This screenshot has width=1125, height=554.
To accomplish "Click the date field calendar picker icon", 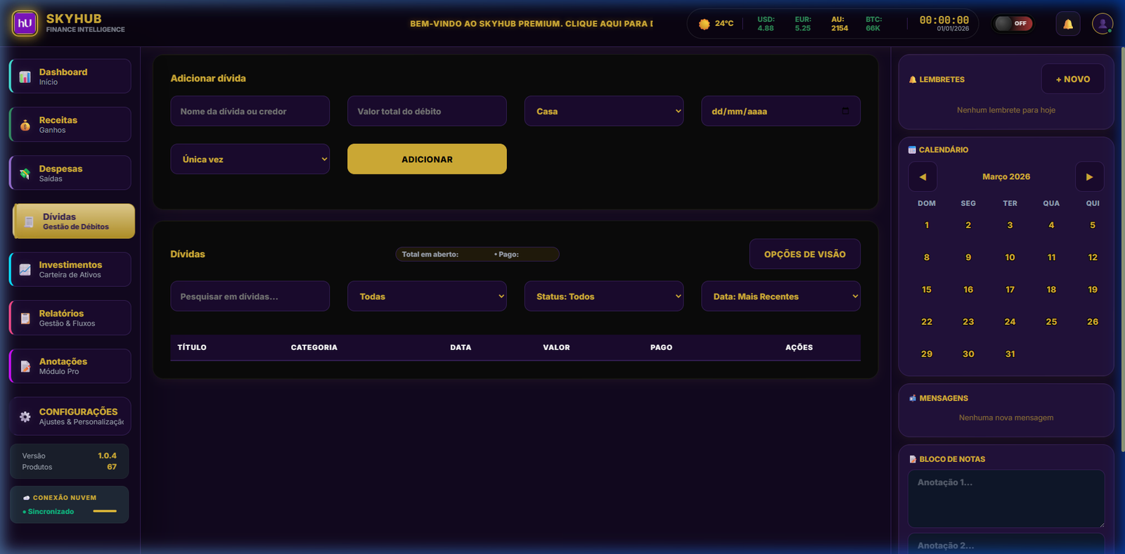I will pos(845,111).
